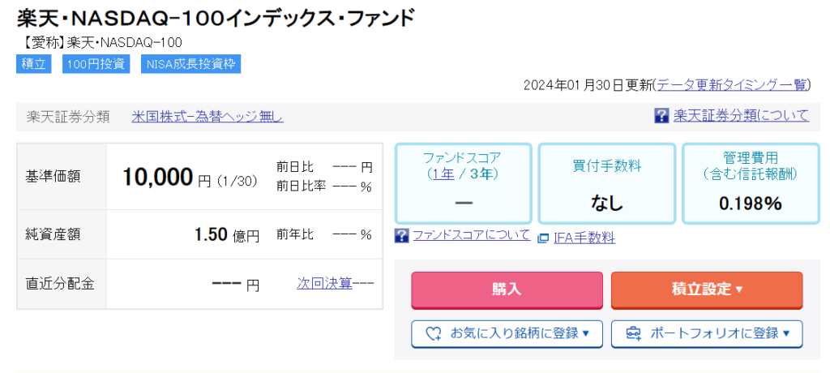Open the IFA手数料 text link
The image size is (830, 373).
584,238
